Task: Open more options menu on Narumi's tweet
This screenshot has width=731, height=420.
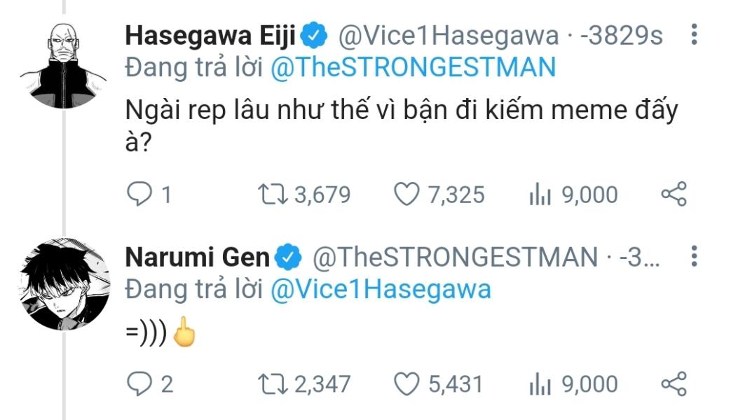Action: tap(694, 256)
